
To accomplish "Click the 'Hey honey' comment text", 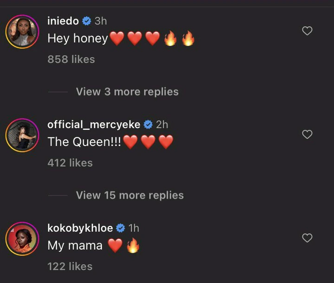I will tap(77, 39).
